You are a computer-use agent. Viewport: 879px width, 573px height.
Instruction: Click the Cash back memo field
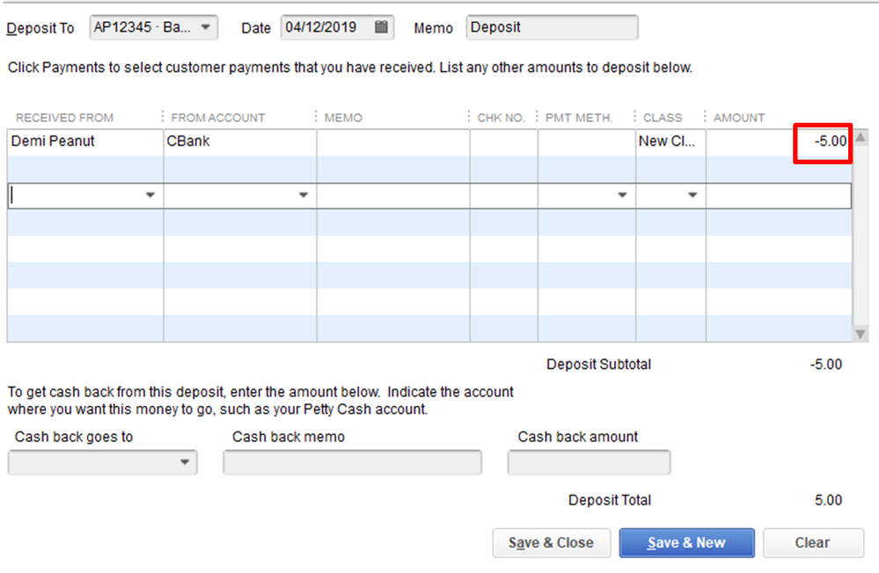click(x=352, y=462)
